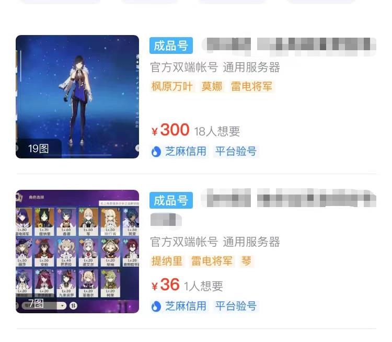Click the ¥300 price
392x342 pixels.
tap(170, 130)
